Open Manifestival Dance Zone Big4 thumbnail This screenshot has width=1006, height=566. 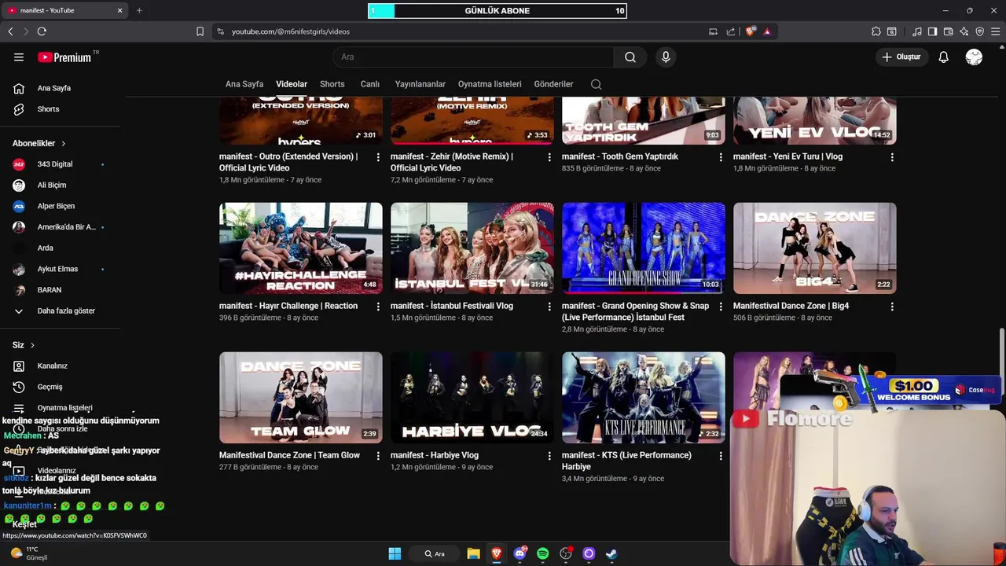[x=815, y=248]
